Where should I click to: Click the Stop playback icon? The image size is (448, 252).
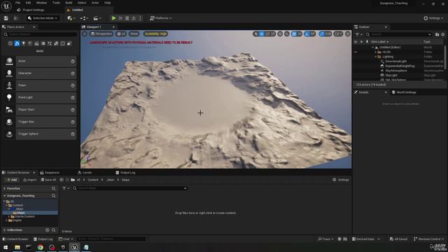pos(127,18)
